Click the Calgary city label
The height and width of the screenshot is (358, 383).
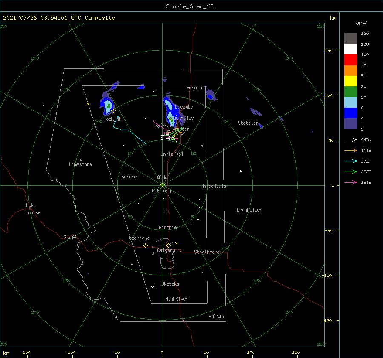point(166,250)
